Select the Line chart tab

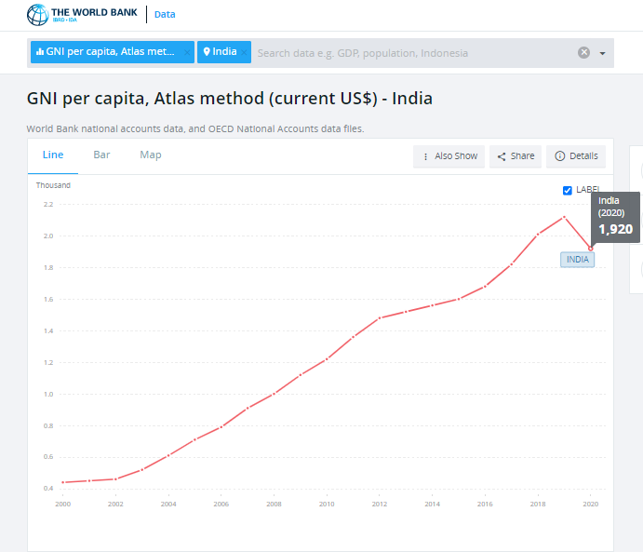tap(53, 155)
